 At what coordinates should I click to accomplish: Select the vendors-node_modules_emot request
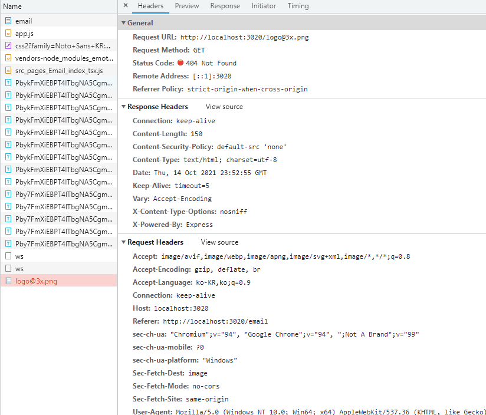58,58
